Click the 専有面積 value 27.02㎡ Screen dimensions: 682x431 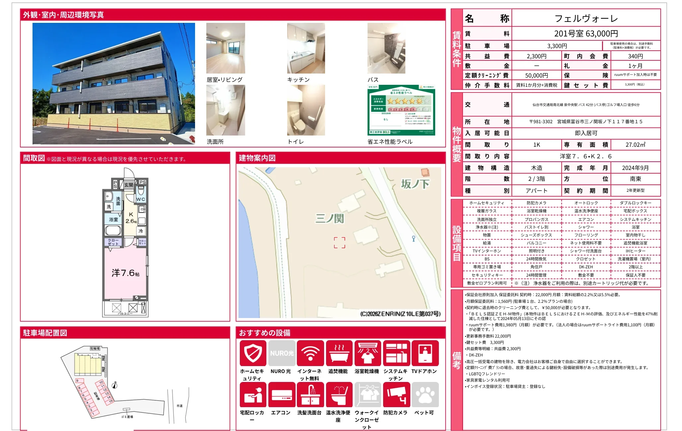(x=635, y=145)
